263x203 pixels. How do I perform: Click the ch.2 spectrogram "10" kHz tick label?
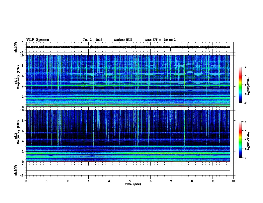22,110
